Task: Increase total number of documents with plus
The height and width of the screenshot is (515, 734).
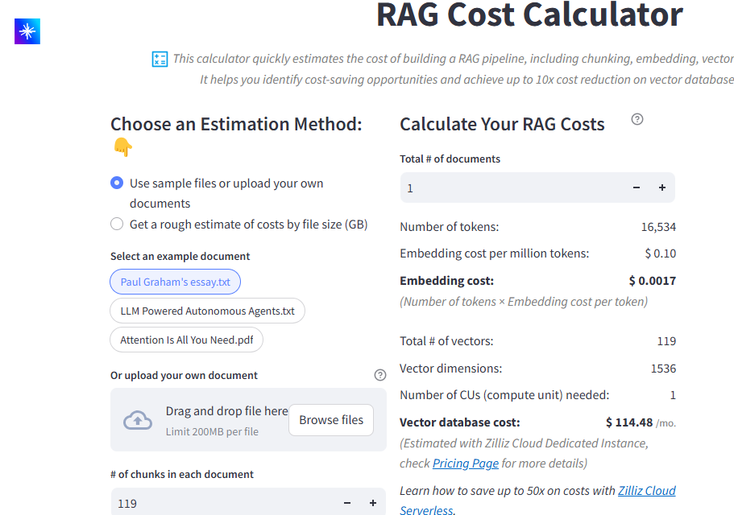Action: click(662, 187)
